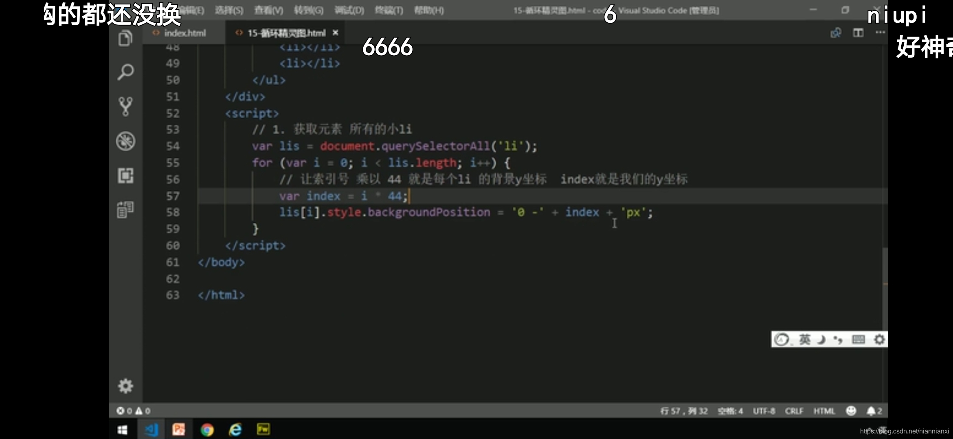Image resolution: width=953 pixels, height=439 pixels.
Task: Click the split editor icon
Action: pos(858,33)
